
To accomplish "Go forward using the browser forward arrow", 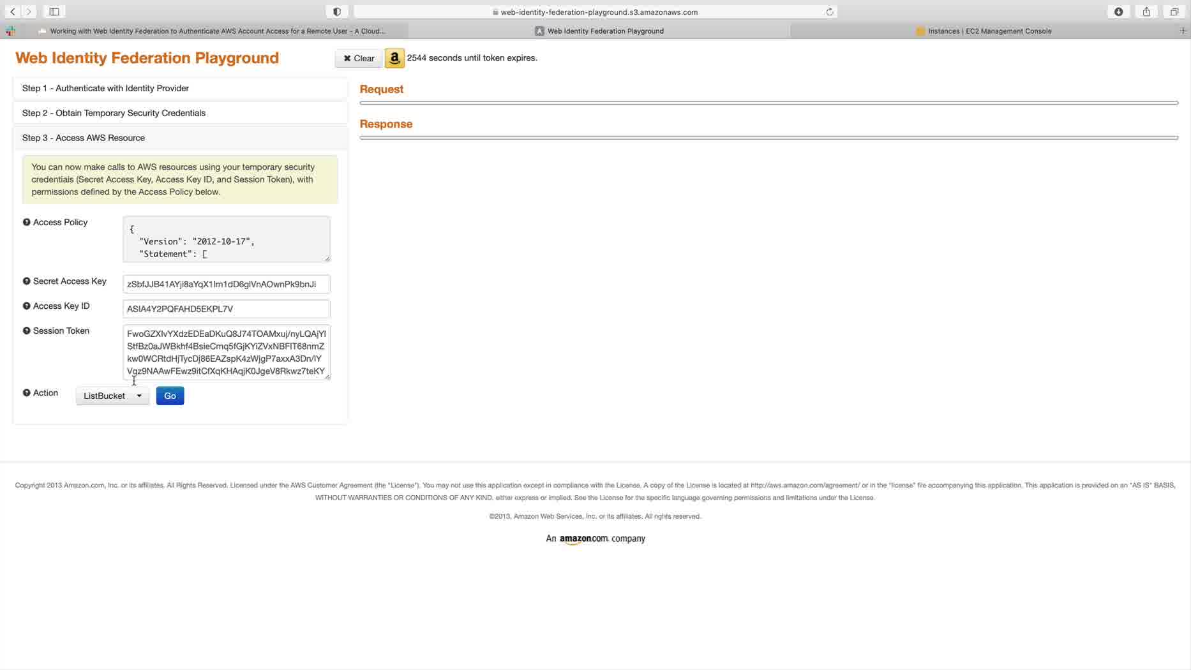I will (29, 11).
